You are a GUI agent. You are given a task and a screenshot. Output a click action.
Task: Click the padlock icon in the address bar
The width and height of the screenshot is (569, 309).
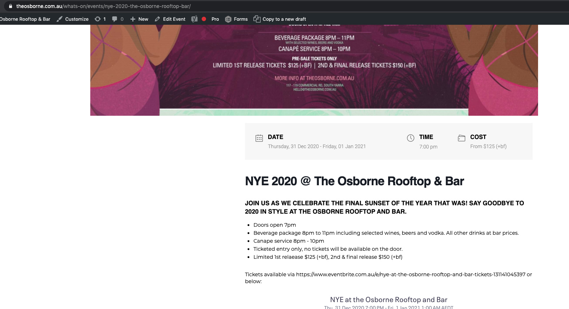pos(10,6)
